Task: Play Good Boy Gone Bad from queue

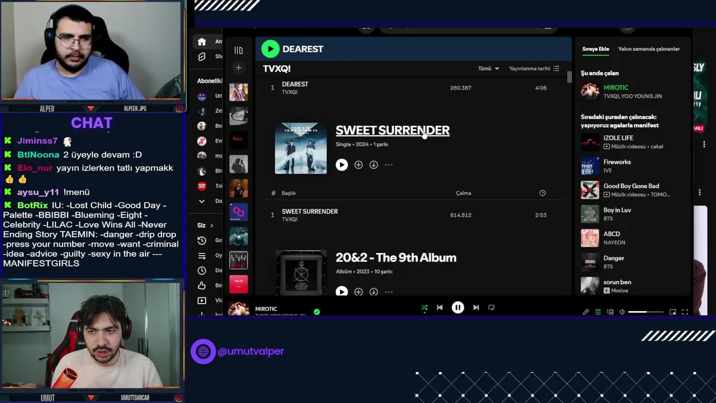Action: (632, 190)
